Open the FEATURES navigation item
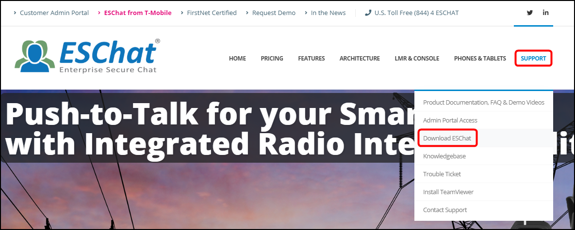575x230 pixels. [x=312, y=59]
